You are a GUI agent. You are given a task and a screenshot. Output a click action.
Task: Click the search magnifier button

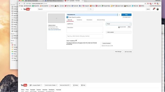click(x=90, y=9)
